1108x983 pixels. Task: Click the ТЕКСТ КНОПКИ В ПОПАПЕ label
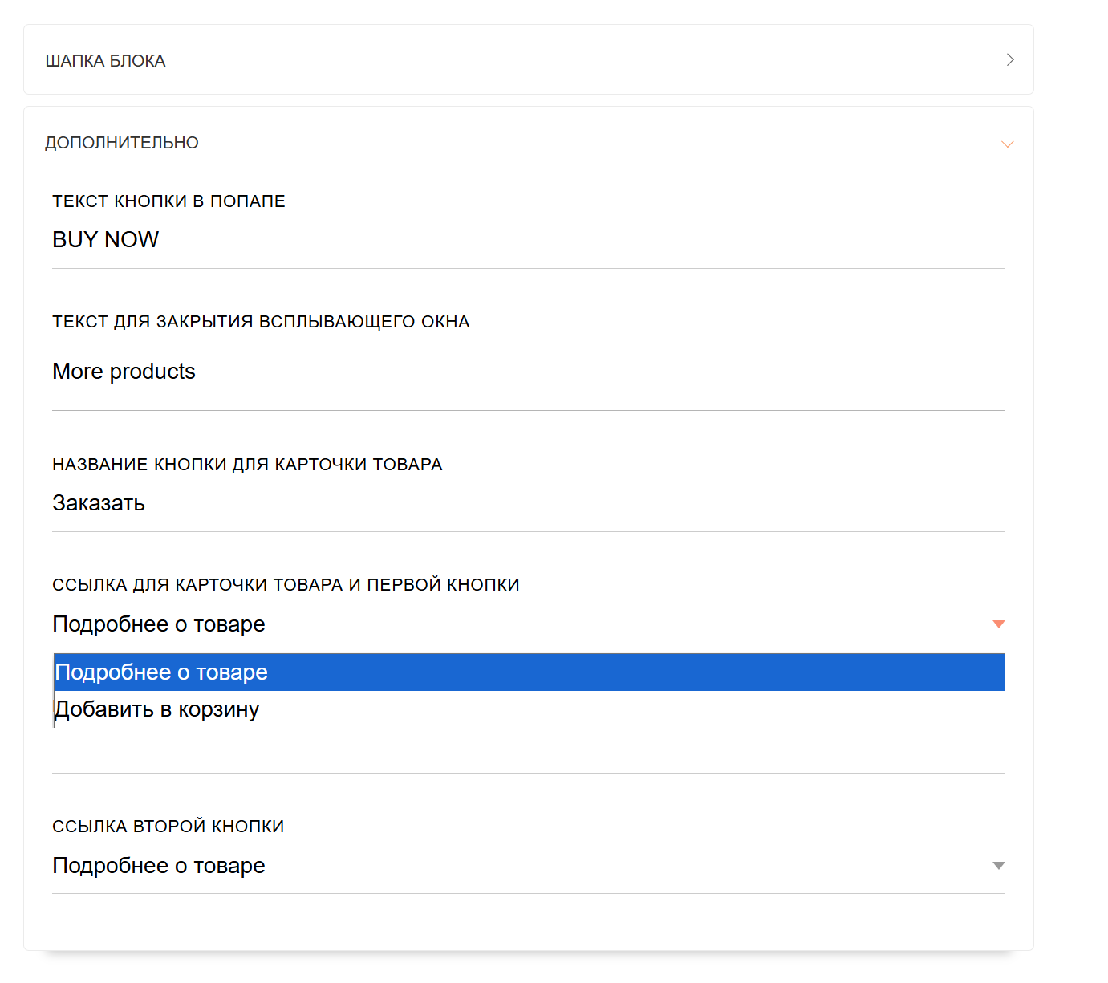click(168, 201)
